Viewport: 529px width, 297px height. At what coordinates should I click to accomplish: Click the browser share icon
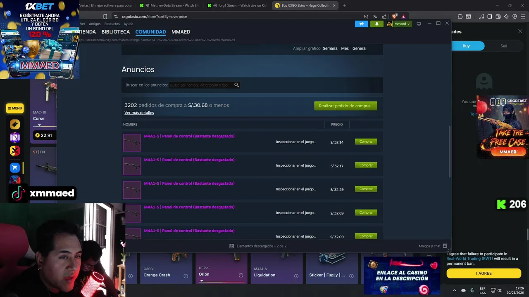tap(384, 16)
